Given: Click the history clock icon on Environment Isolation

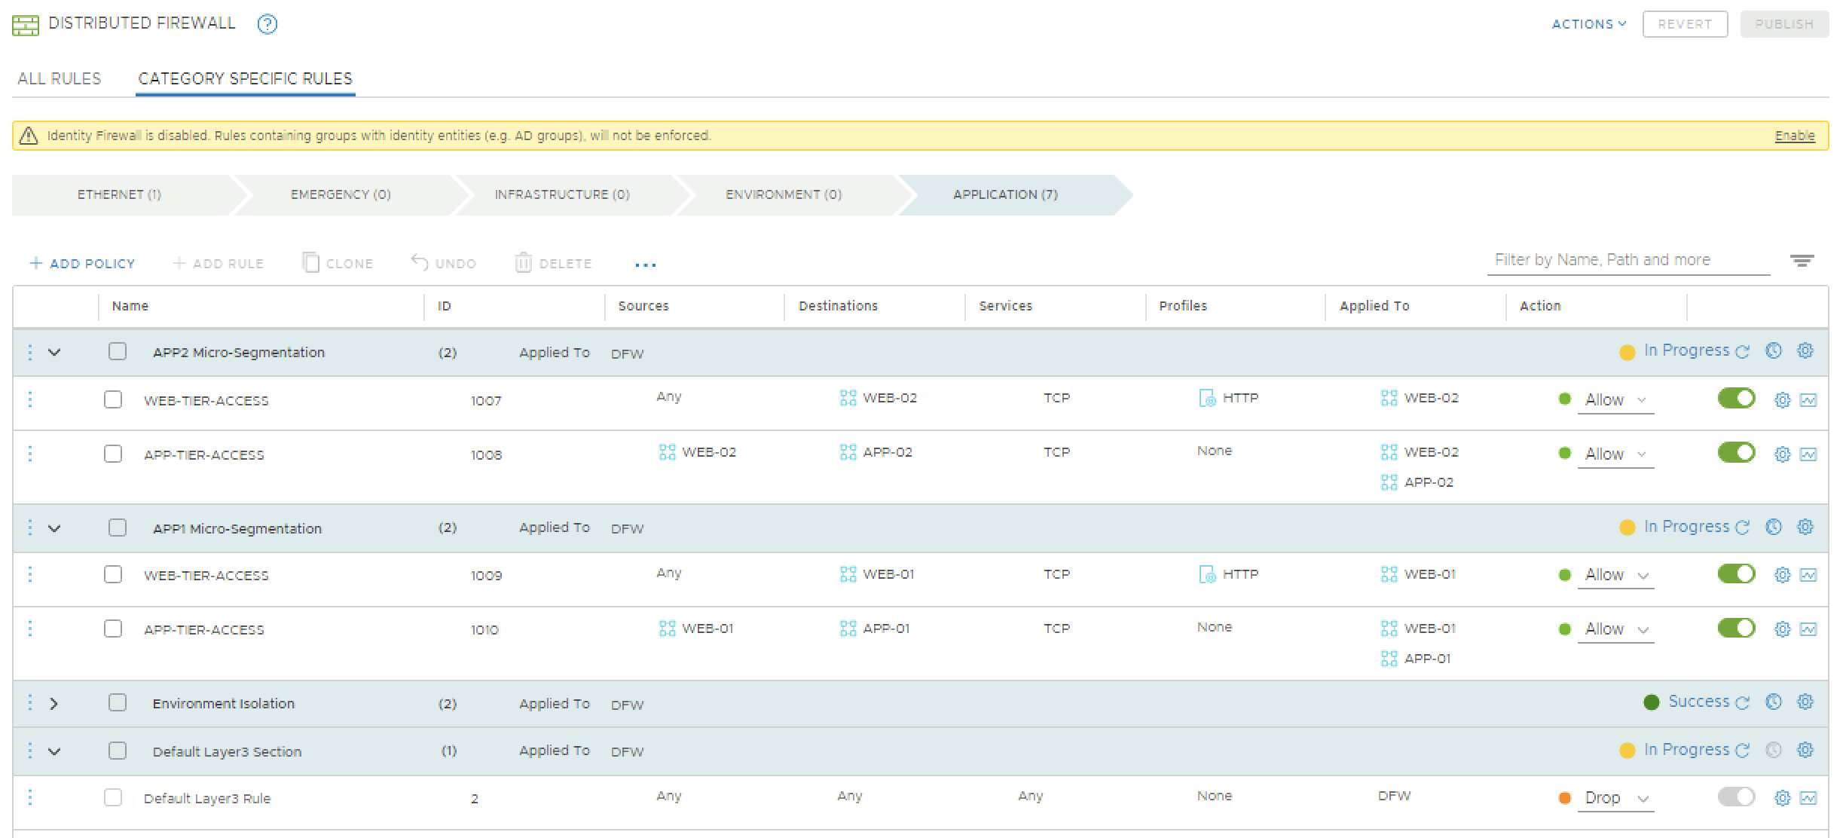Looking at the screenshot, I should (x=1774, y=702).
